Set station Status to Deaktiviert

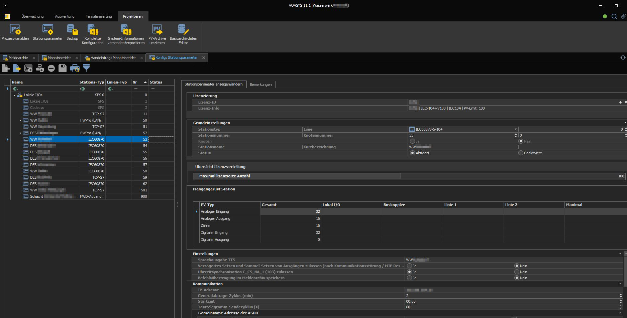[x=521, y=153]
